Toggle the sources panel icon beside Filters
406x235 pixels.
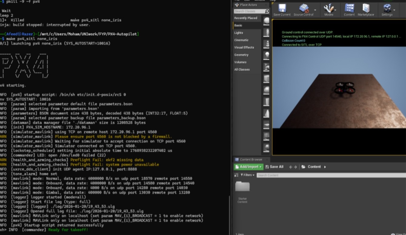236,175
